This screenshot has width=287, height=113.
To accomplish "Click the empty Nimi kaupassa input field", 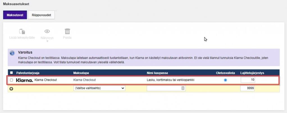I will [166, 88].
